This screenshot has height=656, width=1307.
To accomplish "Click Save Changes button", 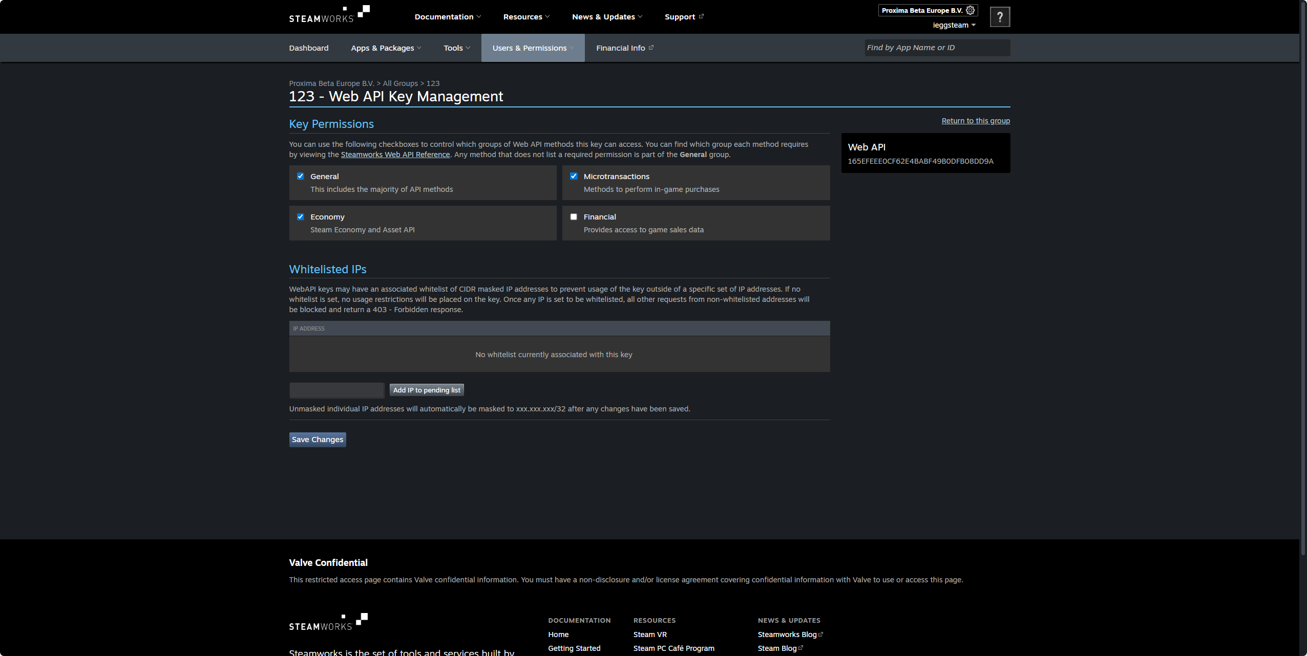I will (x=318, y=440).
